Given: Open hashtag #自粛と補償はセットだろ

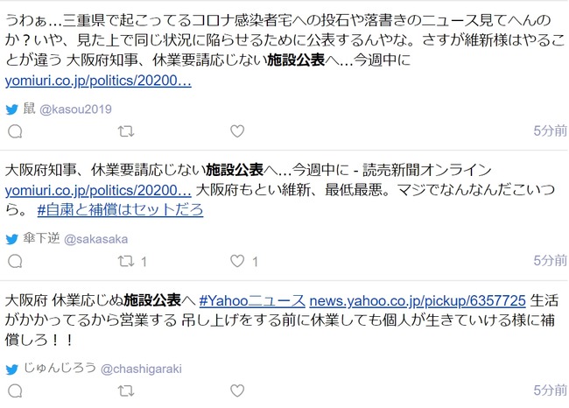Looking at the screenshot, I should pos(120,210).
